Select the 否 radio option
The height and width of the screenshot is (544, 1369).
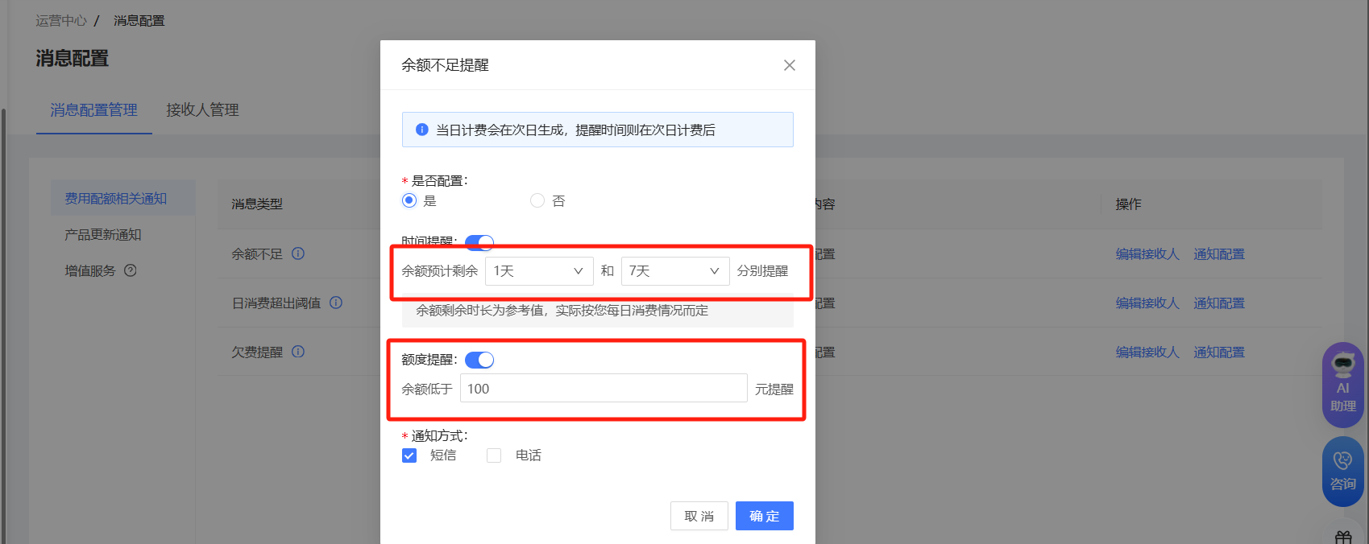coord(537,200)
